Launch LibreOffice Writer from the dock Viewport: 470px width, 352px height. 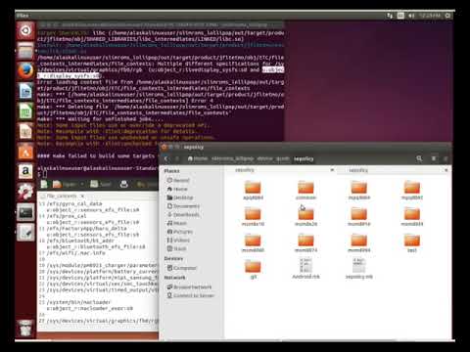click(25, 92)
